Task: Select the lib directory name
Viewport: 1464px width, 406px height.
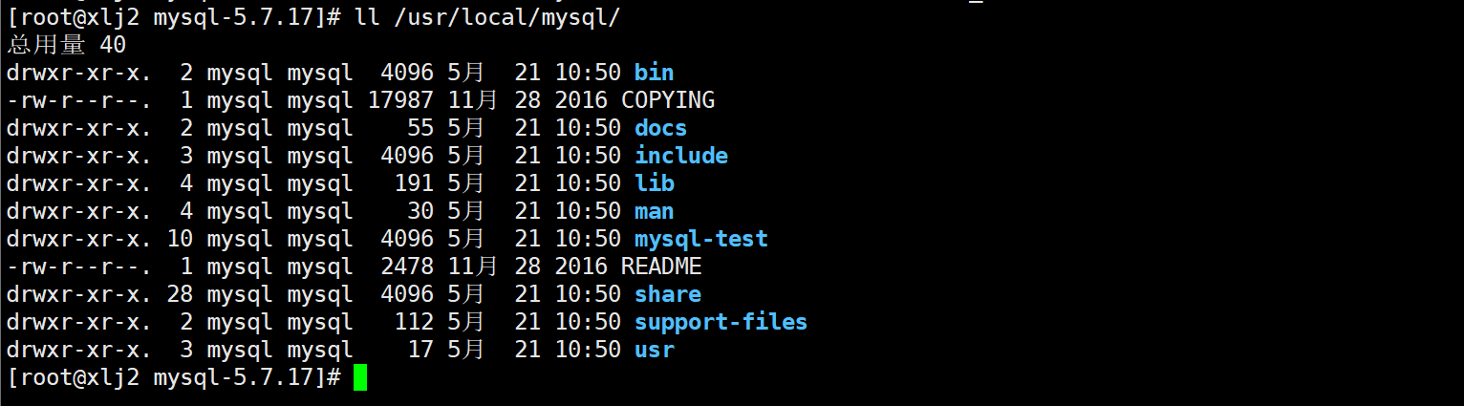Action: pyautogui.click(x=654, y=183)
